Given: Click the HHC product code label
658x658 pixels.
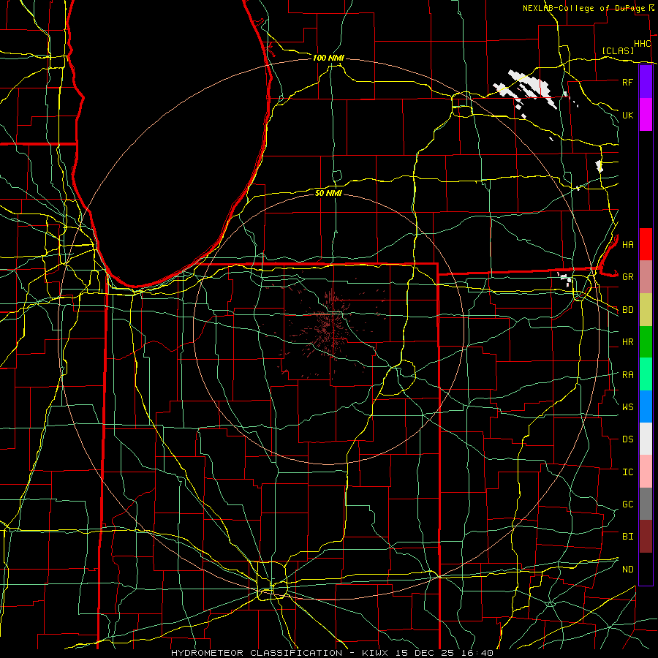Looking at the screenshot, I should [642, 44].
